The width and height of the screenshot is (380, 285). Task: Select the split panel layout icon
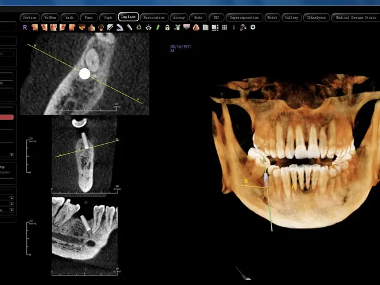(215, 27)
